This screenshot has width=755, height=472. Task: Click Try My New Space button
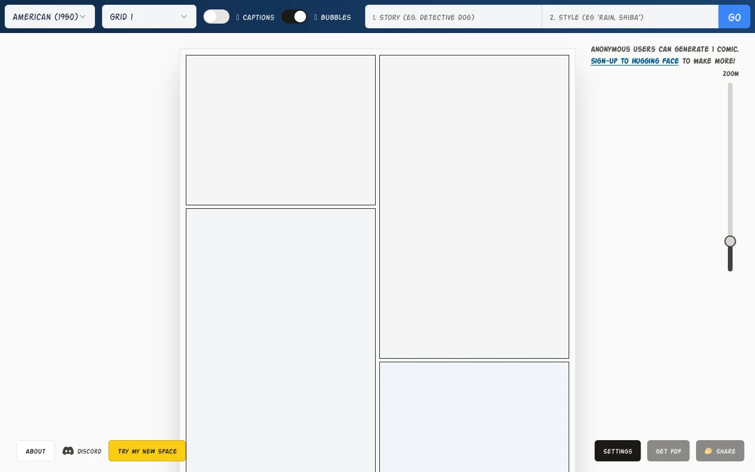click(147, 451)
